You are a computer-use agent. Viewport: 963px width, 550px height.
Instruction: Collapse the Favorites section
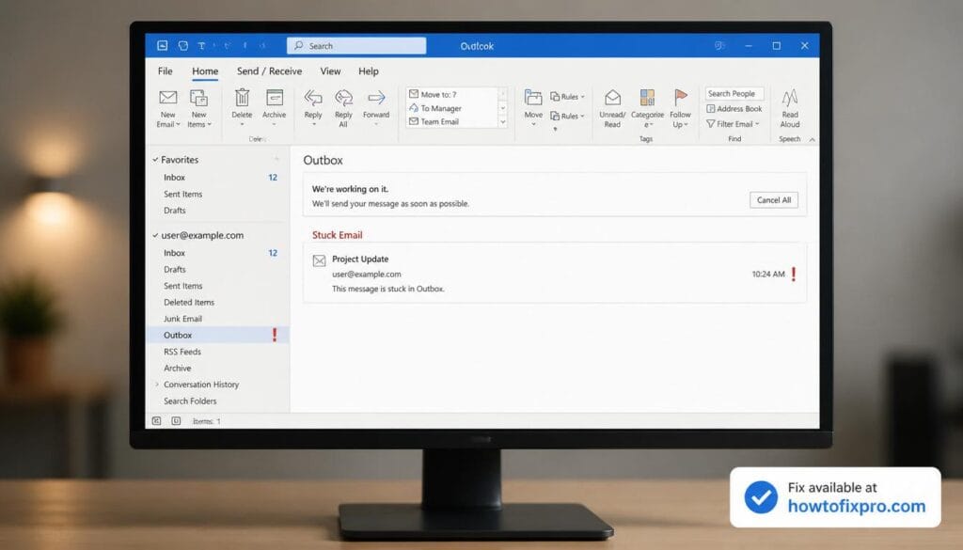point(155,160)
